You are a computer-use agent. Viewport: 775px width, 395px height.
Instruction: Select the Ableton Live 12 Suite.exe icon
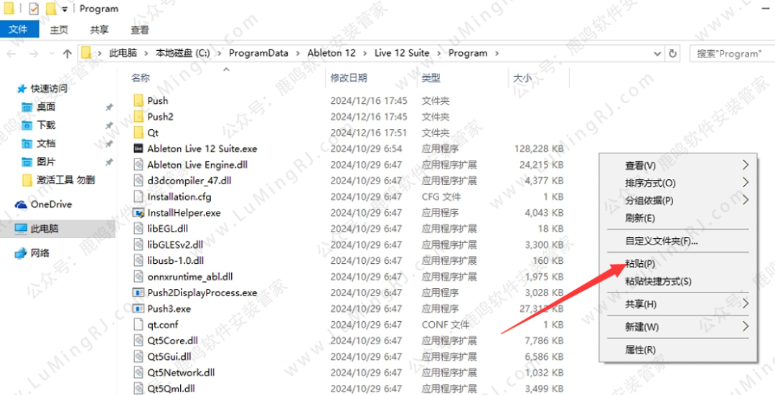[x=138, y=148]
